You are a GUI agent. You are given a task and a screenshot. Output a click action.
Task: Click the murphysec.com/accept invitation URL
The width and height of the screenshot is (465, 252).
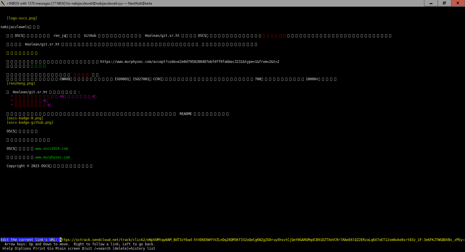[x=189, y=62]
